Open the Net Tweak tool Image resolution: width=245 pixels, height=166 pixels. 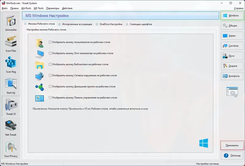pyautogui.click(x=11, y=128)
